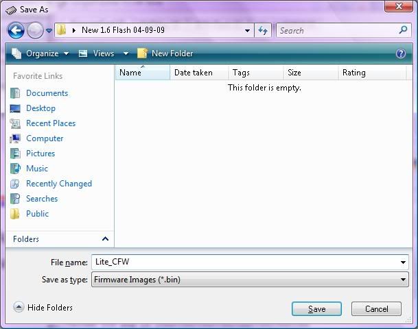Screen dimensions: 418x329
Task: Open the Help question mark icon
Action: pyautogui.click(x=401, y=53)
